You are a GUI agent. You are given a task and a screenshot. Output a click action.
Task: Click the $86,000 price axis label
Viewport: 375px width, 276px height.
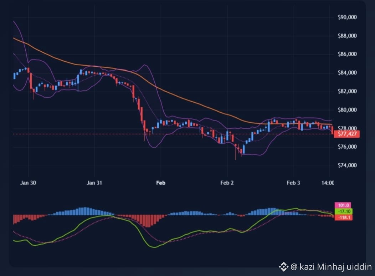click(x=347, y=54)
